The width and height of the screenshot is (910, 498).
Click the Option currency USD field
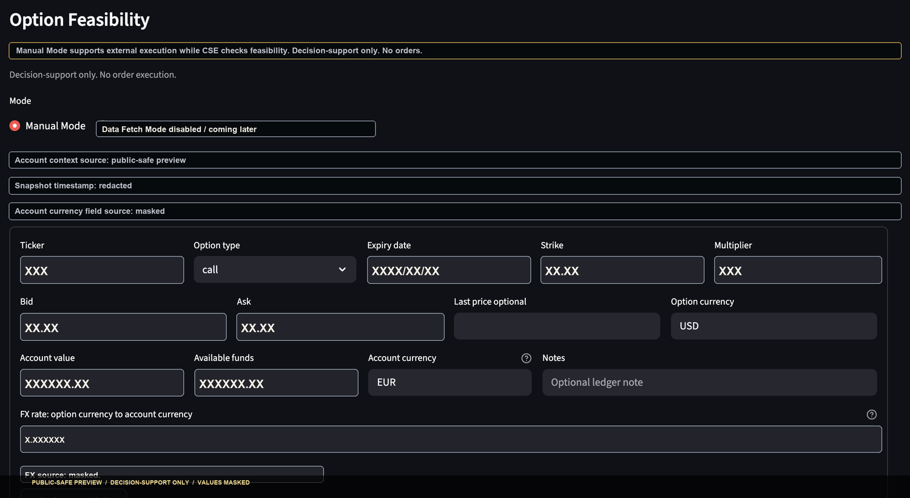pyautogui.click(x=774, y=326)
